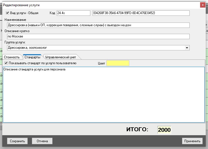
Task: Click into the Наименование text field
Action: click(x=98, y=25)
